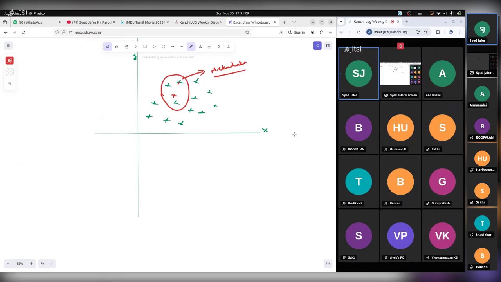
Task: Activate the Text tool
Action: (x=200, y=47)
